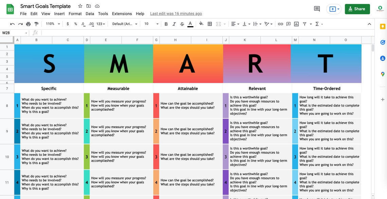
Task: Expand the name box dropdown showing W28
Action: [x=26, y=33]
